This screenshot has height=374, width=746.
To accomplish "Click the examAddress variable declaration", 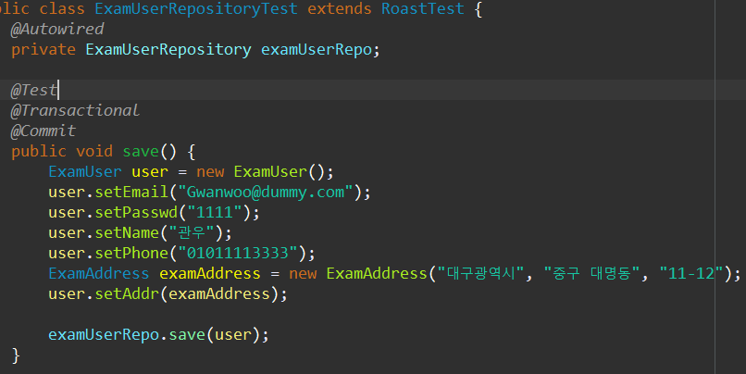I will (x=210, y=274).
